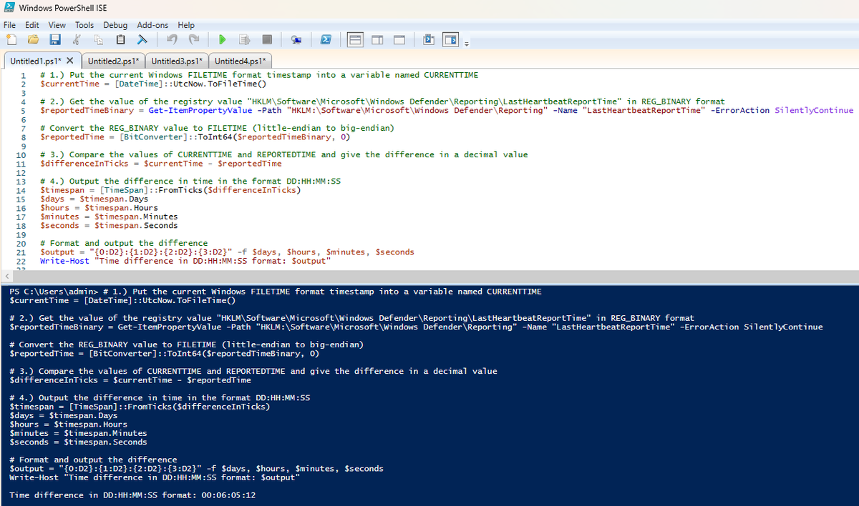Paste with the clipboard icon
This screenshot has height=506, width=859.
point(121,39)
